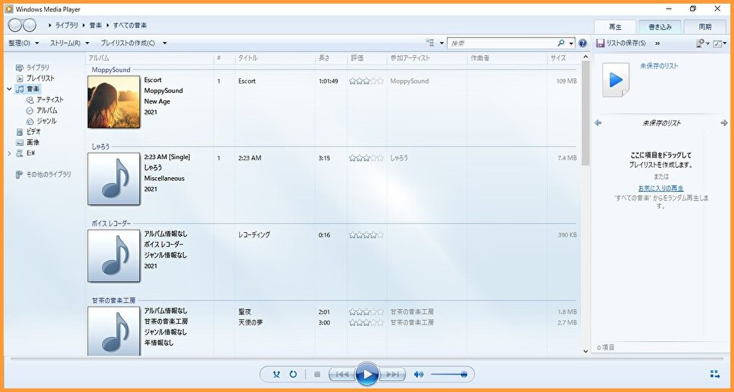
Task: Click プレイリストの作成(C)
Action: pyautogui.click(x=128, y=43)
